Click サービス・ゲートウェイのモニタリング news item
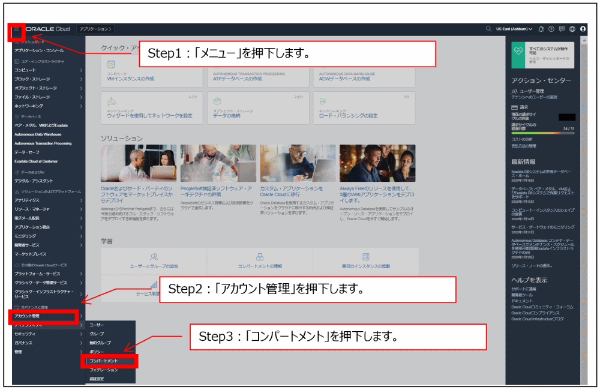600x390 pixels. pyautogui.click(x=542, y=227)
